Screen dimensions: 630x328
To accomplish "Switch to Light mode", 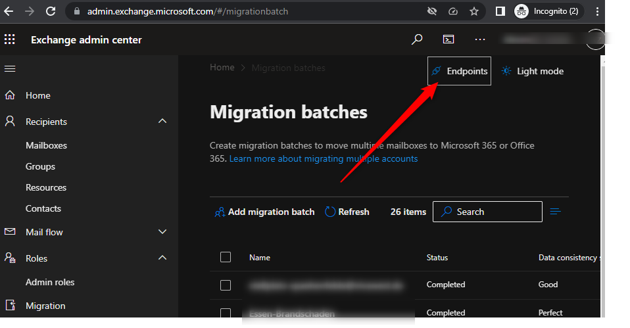I will [x=533, y=71].
